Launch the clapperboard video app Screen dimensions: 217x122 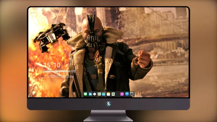(104, 94)
